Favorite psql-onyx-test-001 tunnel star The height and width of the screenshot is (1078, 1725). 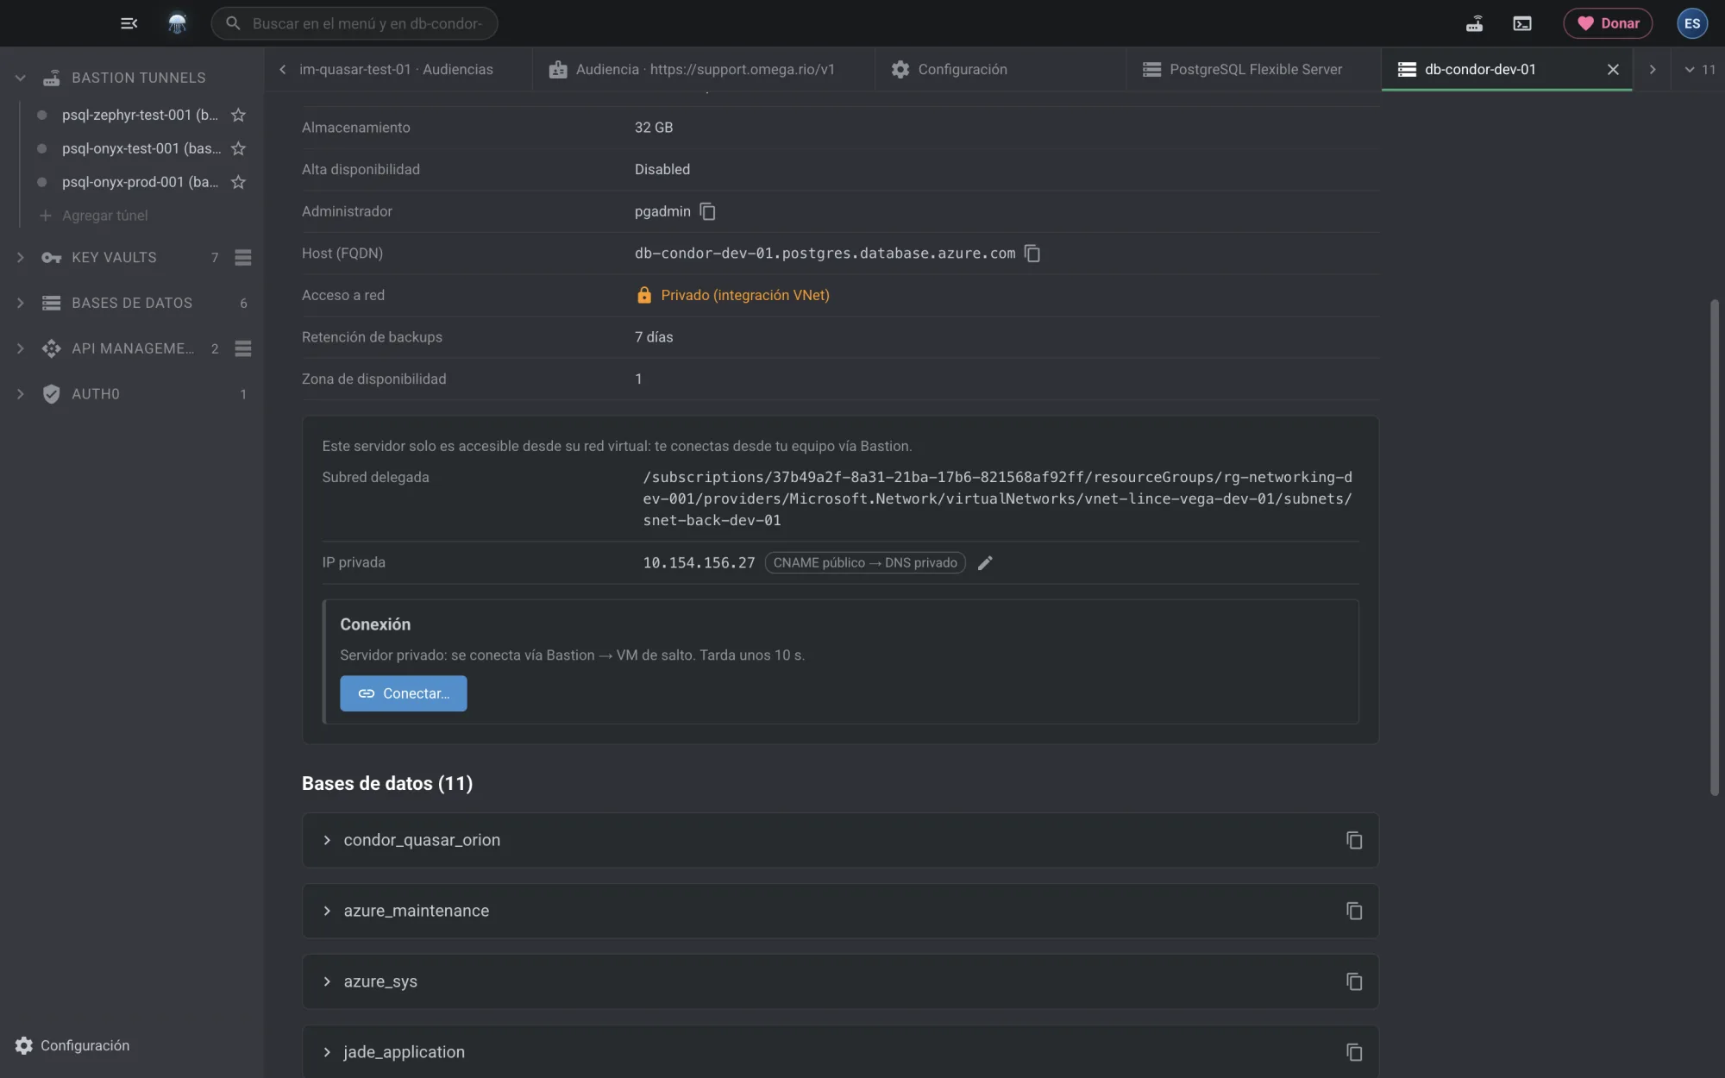point(238,148)
